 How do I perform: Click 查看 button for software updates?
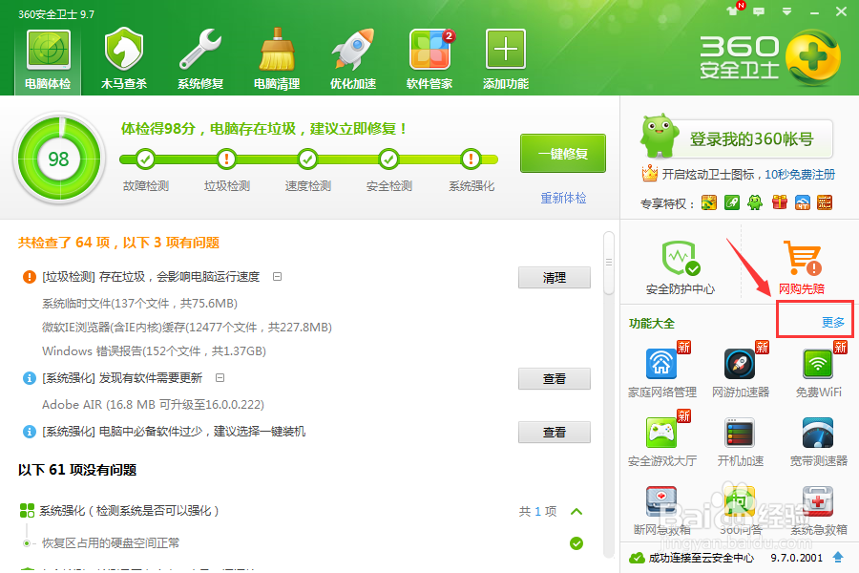pos(555,378)
